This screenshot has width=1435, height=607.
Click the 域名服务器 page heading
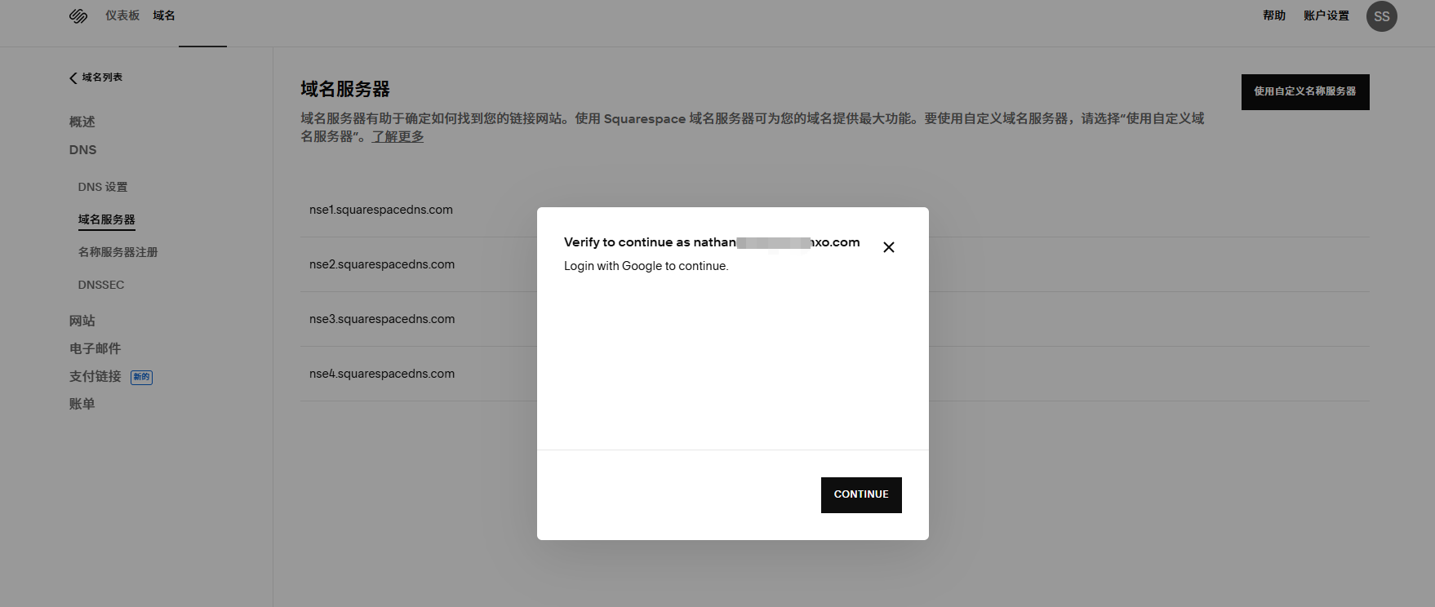tap(345, 89)
